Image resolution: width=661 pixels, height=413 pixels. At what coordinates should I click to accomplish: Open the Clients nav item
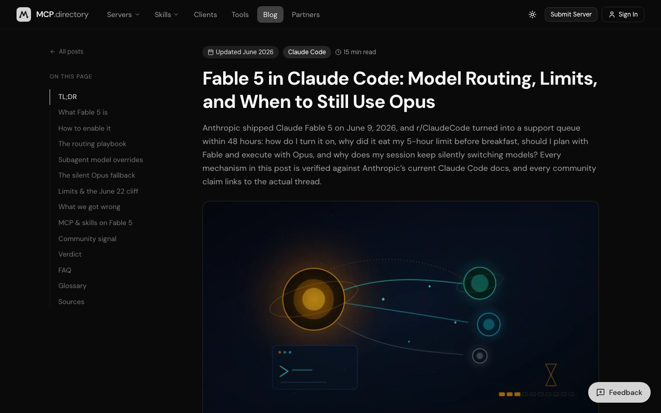(206, 14)
